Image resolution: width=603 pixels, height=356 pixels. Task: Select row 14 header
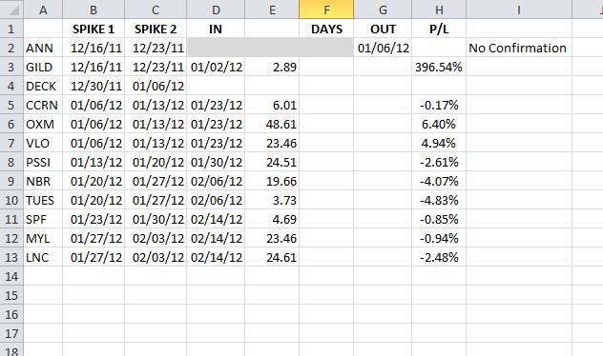[x=11, y=276]
